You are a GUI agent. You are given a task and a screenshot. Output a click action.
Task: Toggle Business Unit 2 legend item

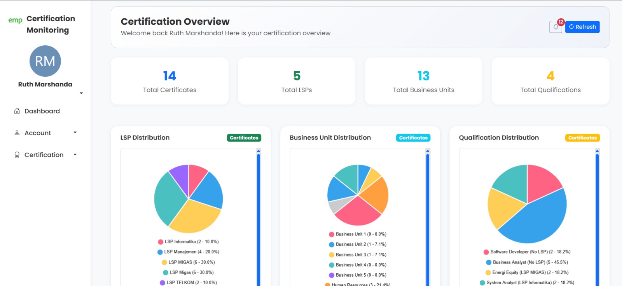[x=358, y=245]
